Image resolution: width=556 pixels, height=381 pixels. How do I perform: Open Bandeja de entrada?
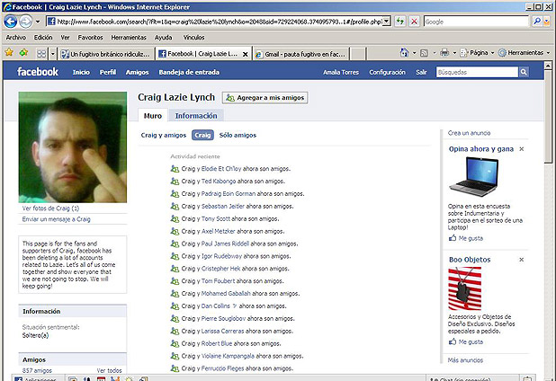[189, 72]
